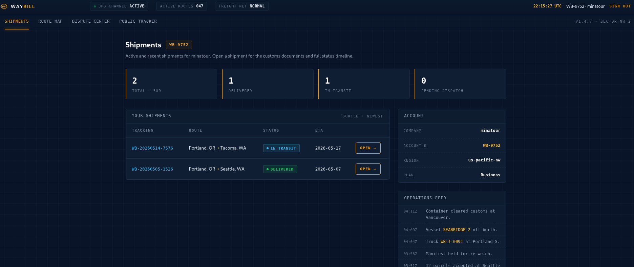
Task: Go to the Dispute Center tab
Action: click(91, 21)
